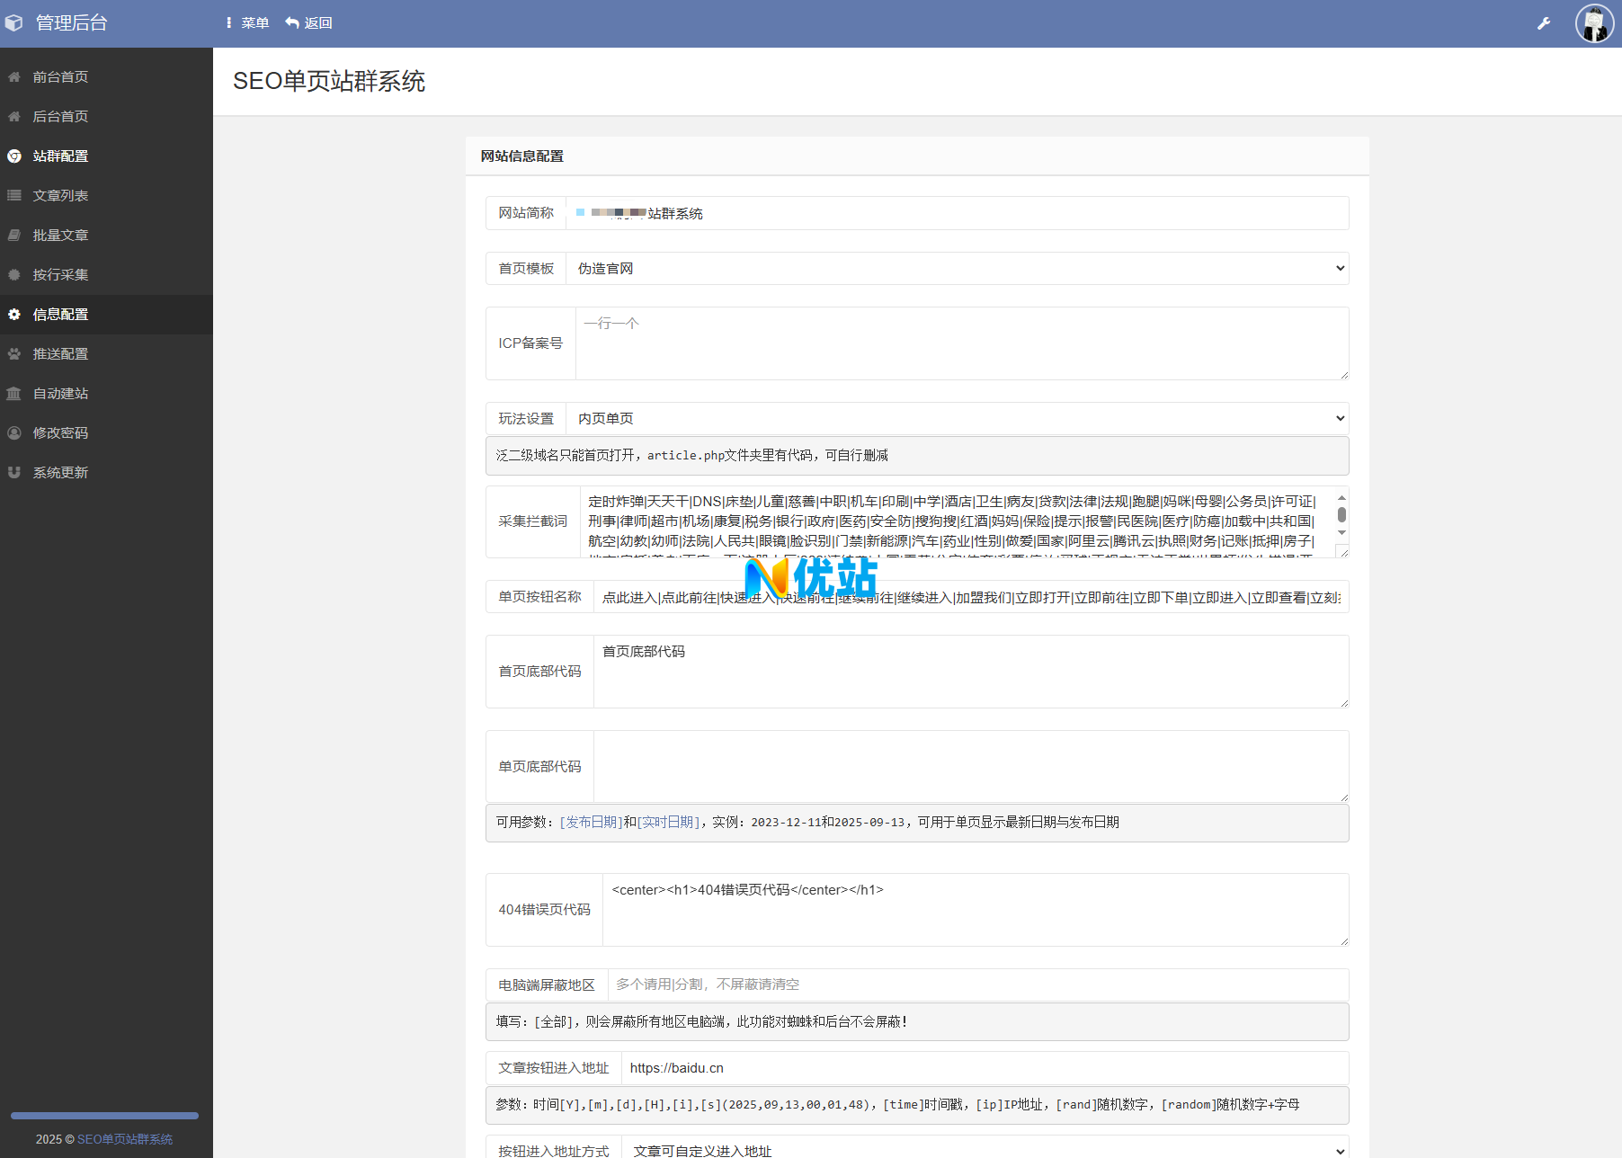
Task: Click the home icon next to 前台首页
Action: [14, 77]
